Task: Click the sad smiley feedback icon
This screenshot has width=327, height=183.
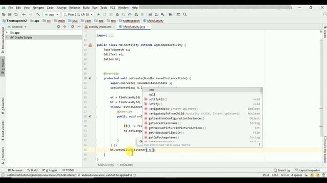Action: (x=318, y=175)
